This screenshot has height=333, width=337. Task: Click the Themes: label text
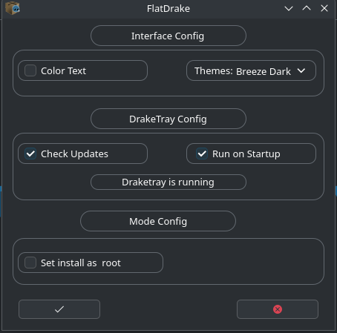click(x=214, y=71)
